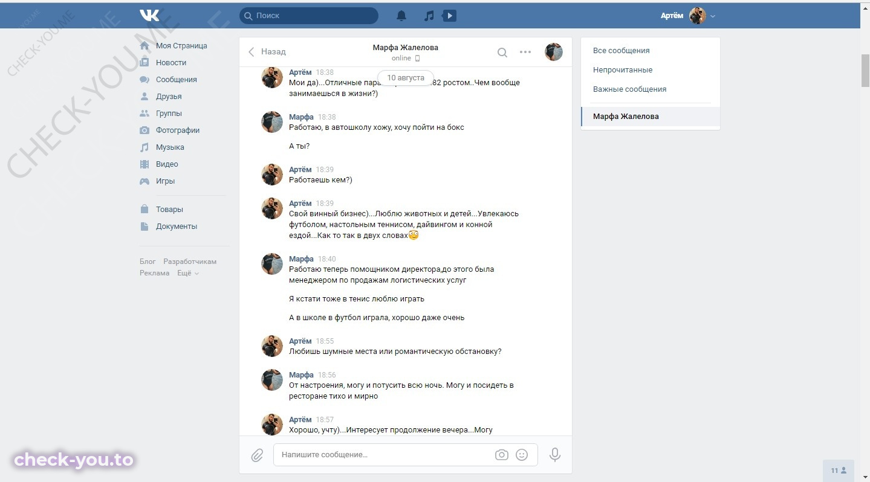Open Музыка in the sidebar
870x482 pixels.
pos(170,147)
